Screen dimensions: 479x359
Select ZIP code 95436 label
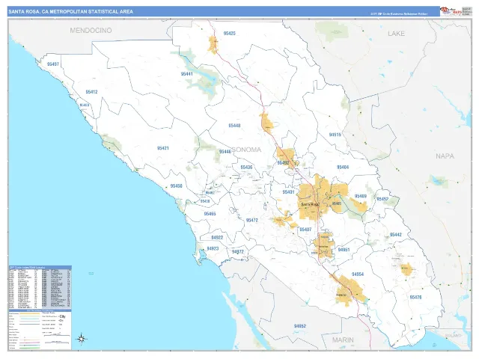(246, 168)
